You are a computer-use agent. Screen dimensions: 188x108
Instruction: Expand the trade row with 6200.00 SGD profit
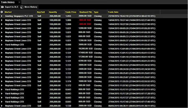pyautogui.click(x=2, y=61)
